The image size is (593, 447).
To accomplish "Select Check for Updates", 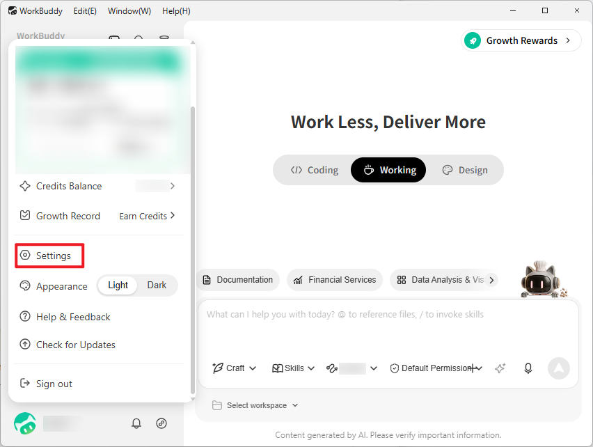I will pyautogui.click(x=76, y=345).
